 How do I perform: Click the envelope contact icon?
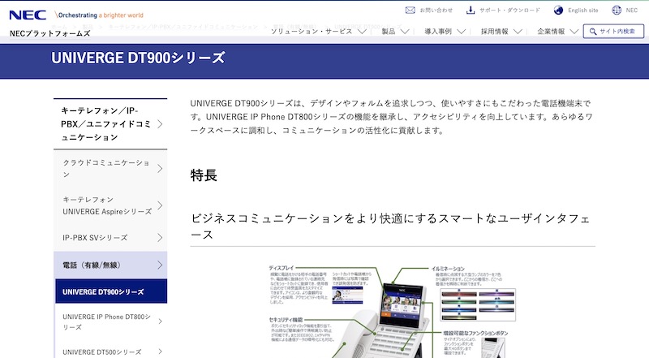pos(410,10)
